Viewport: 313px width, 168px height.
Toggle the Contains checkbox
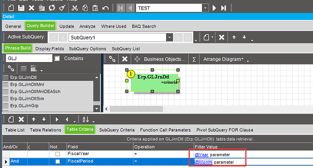coord(57,58)
